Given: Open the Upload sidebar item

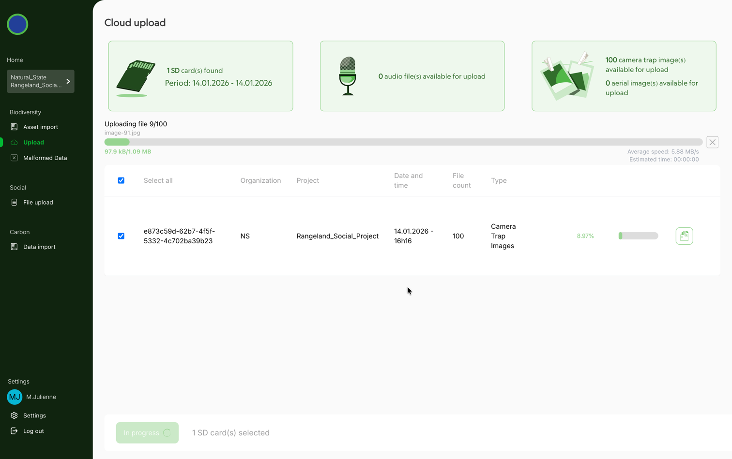Looking at the screenshot, I should coord(33,142).
